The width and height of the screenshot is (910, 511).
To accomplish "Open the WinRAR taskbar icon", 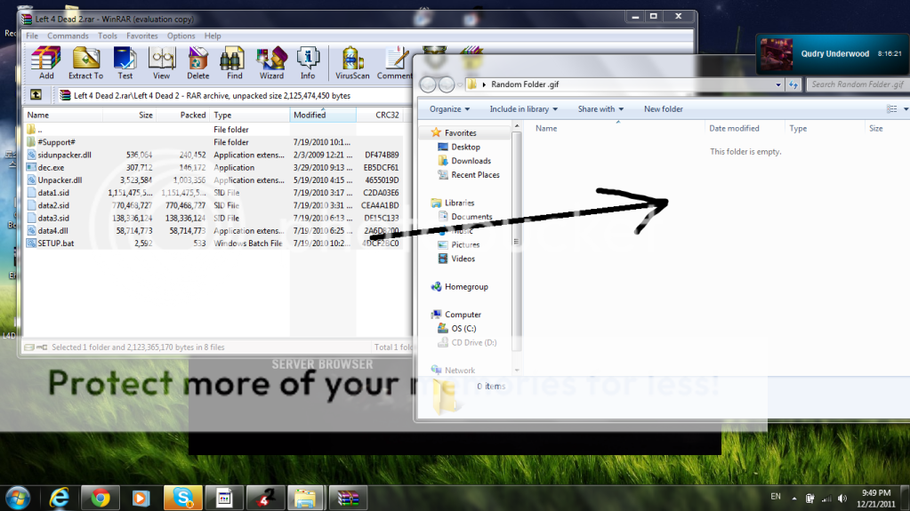I will (x=348, y=499).
